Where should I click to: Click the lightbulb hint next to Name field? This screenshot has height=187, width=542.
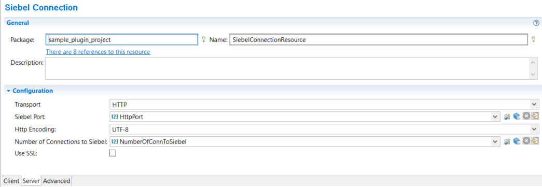[533, 39]
